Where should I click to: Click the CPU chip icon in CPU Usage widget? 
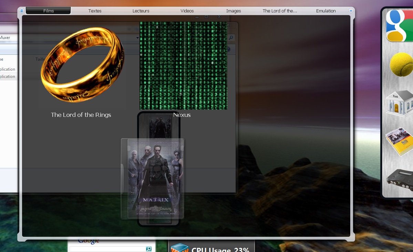(x=180, y=248)
